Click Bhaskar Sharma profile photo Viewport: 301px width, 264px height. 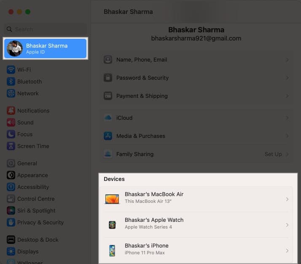(x=15, y=48)
